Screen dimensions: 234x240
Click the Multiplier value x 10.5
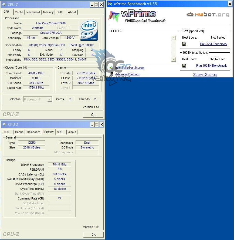(x=36, y=78)
